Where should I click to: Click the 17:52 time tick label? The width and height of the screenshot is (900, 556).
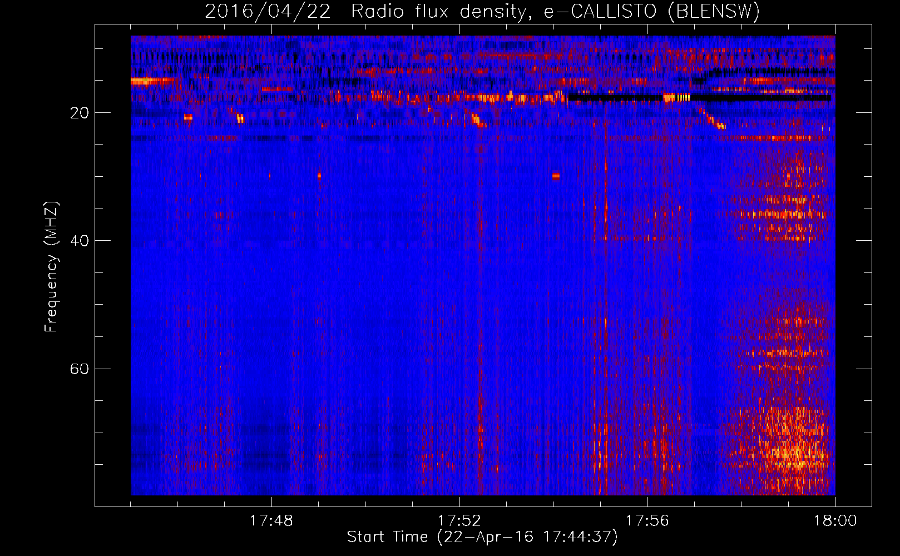coord(459,520)
